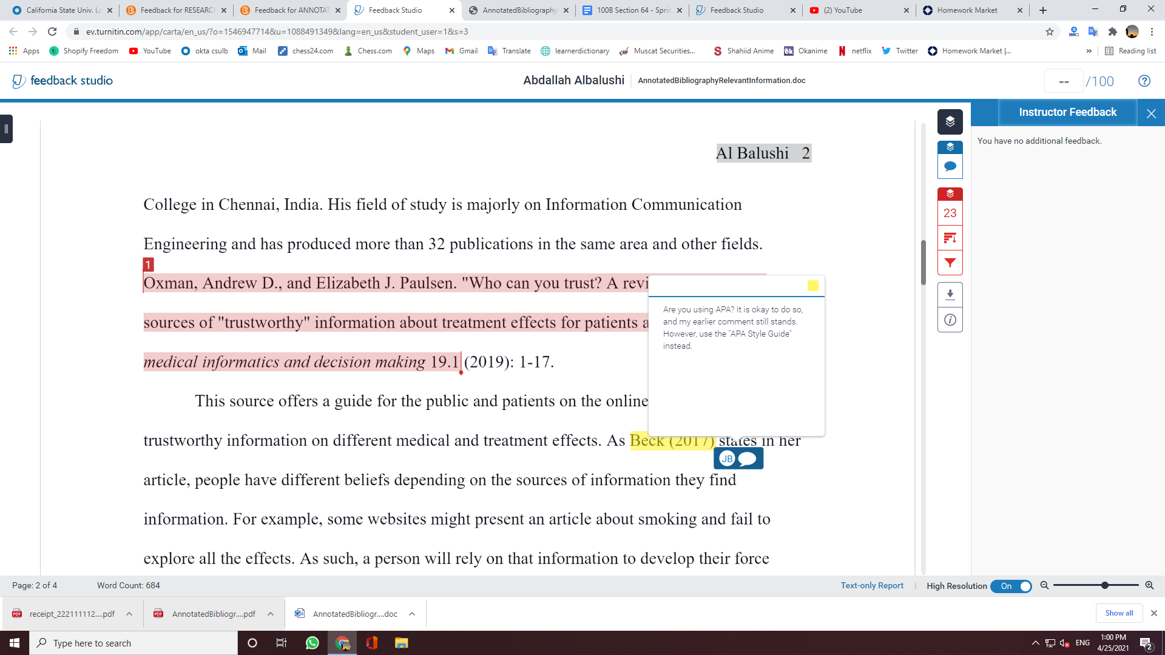Click the feedback studio logo
Image resolution: width=1165 pixels, height=655 pixels.
(x=62, y=81)
